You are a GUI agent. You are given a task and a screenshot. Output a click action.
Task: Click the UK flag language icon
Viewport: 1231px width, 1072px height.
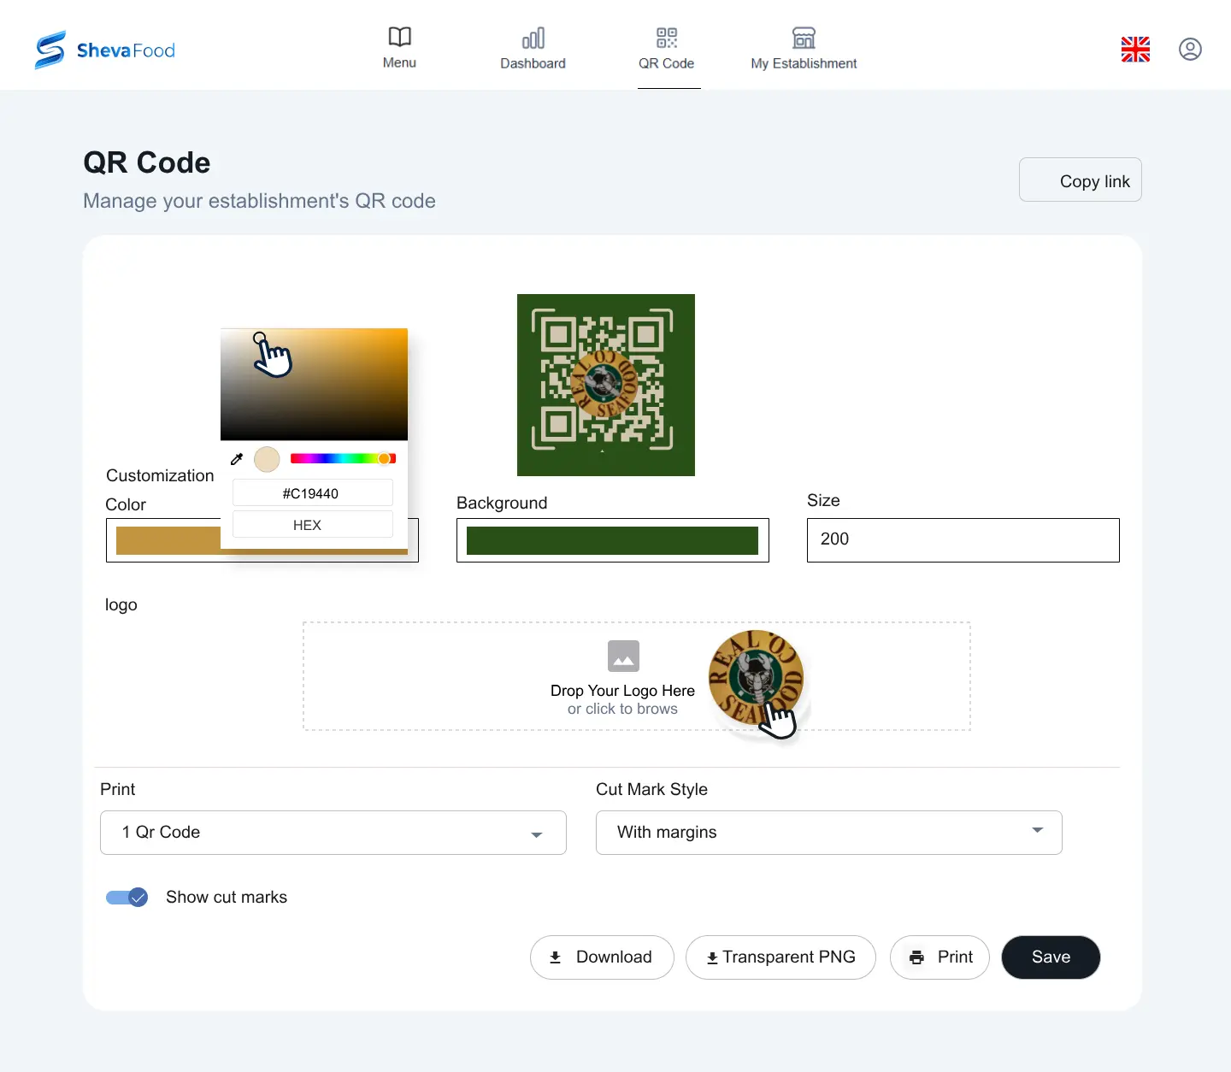1134,50
